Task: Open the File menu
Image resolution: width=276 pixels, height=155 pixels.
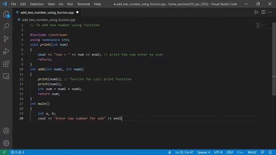Action: tap(13, 4)
